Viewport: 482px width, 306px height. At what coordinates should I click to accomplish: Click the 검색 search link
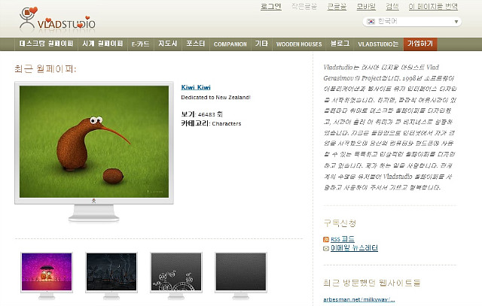point(392,7)
